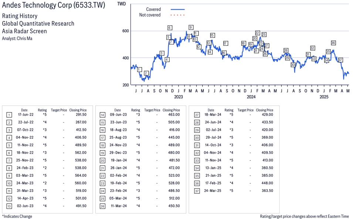Click the blue Covered legend line sample
This screenshot has width=353, height=219.
pos(178,10)
